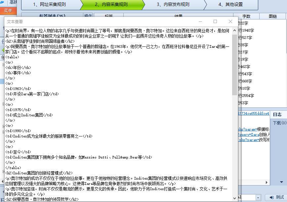Click the 标签列表(35) column header

pos(52,16)
